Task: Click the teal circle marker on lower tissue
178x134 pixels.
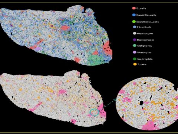Action: (x=94, y=112)
